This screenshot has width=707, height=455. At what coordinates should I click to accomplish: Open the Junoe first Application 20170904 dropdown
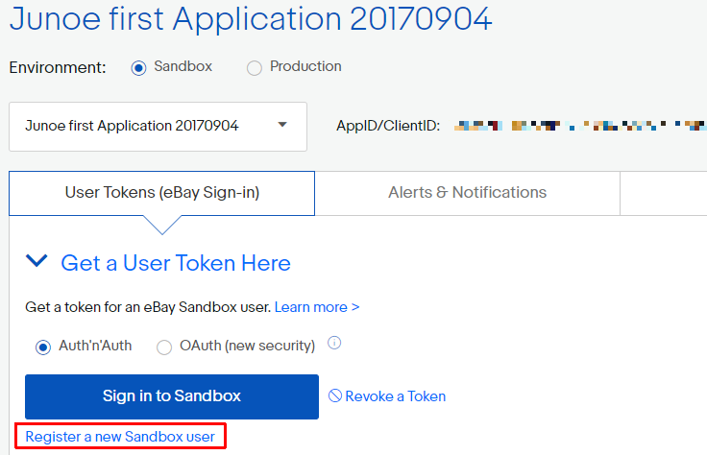pyautogui.click(x=158, y=127)
